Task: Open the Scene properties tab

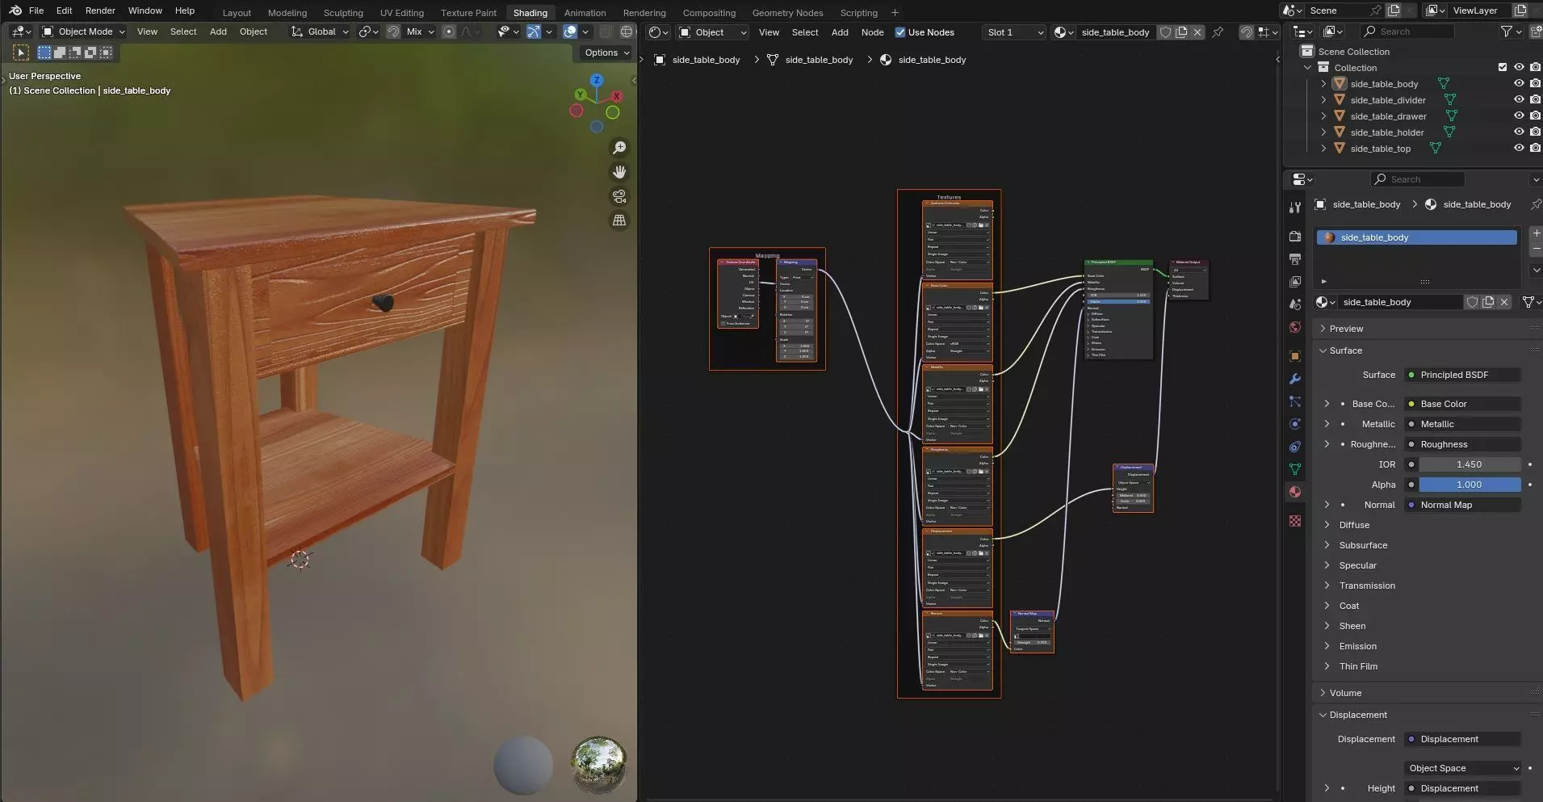Action: tap(1295, 304)
